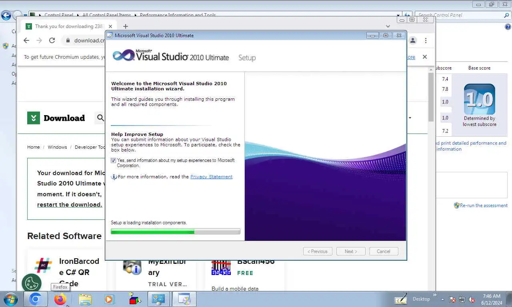Image resolution: width=512 pixels, height=307 pixels.
Task: Click the Cancel button in Setup
Action: click(383, 251)
